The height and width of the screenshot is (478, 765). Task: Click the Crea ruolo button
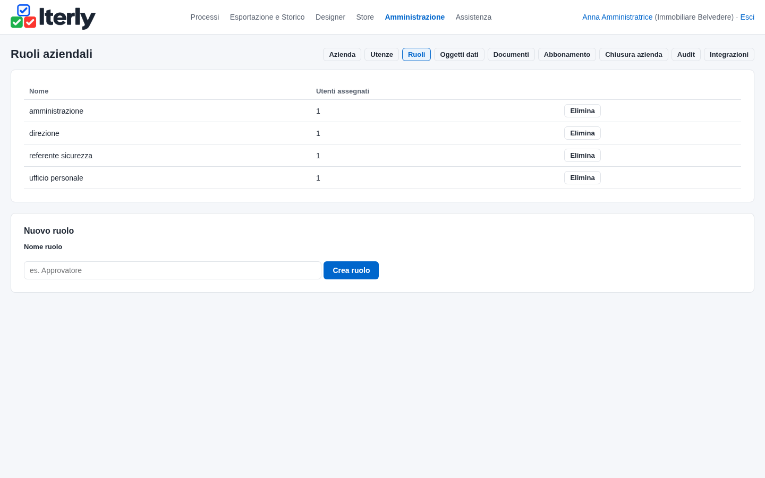pos(351,270)
